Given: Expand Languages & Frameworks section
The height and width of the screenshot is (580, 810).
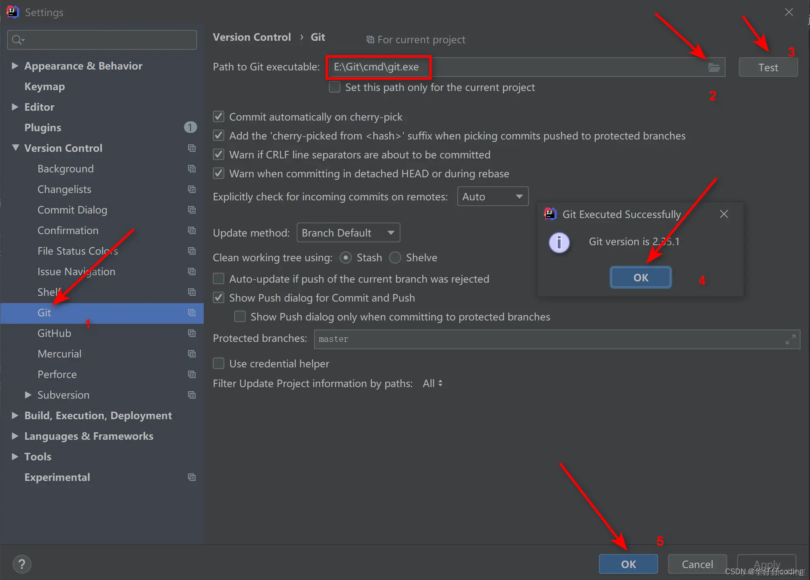Looking at the screenshot, I should tap(15, 436).
